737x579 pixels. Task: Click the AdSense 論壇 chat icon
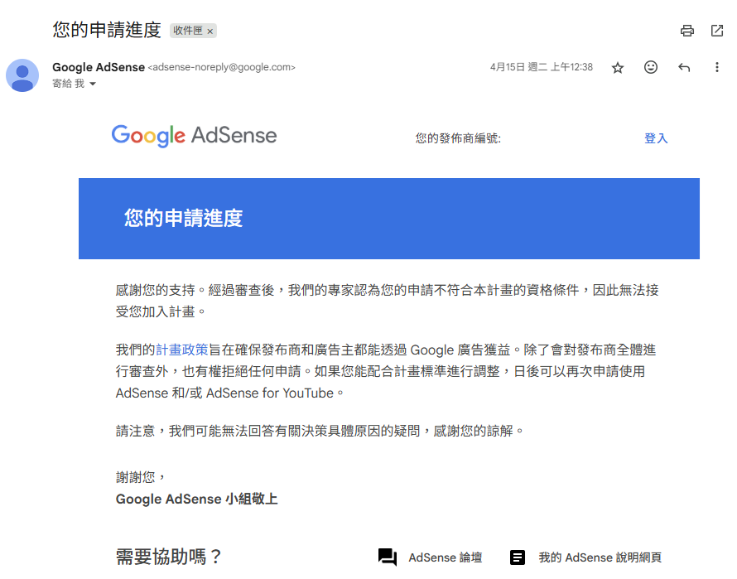pos(388,557)
